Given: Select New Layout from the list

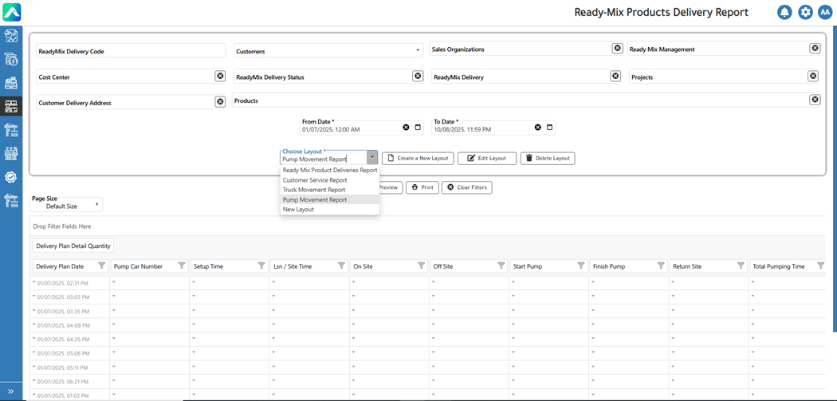Looking at the screenshot, I should click(x=298, y=209).
